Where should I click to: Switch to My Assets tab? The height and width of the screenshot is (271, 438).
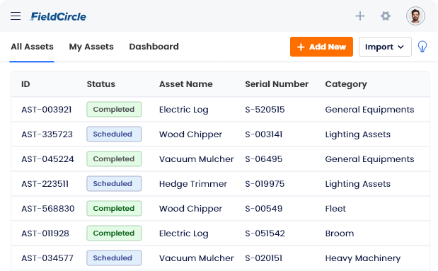[x=91, y=47]
